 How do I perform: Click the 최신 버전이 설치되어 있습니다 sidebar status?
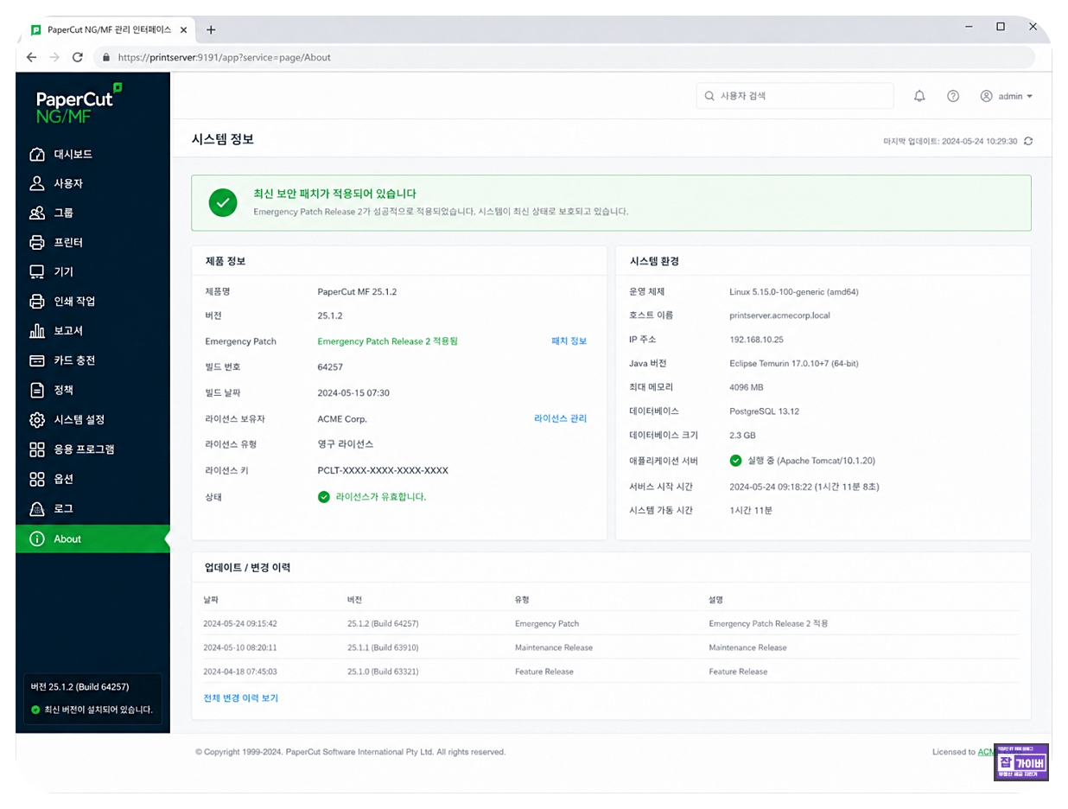click(x=99, y=710)
